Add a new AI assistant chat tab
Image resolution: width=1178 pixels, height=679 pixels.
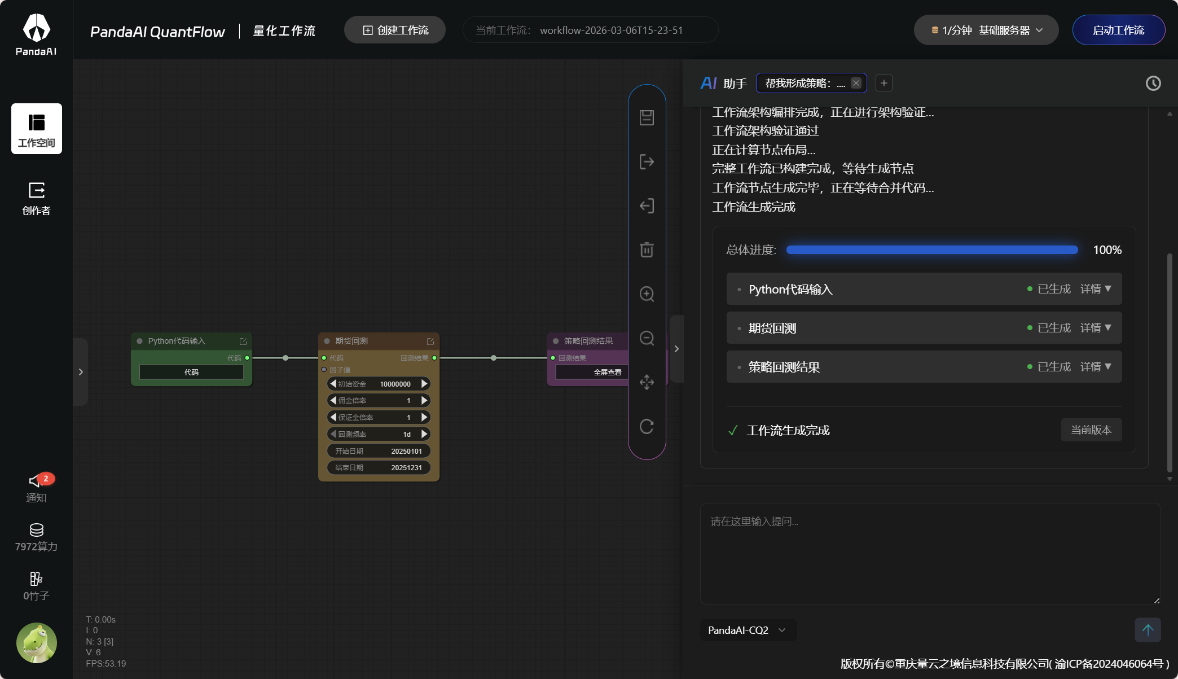(884, 84)
